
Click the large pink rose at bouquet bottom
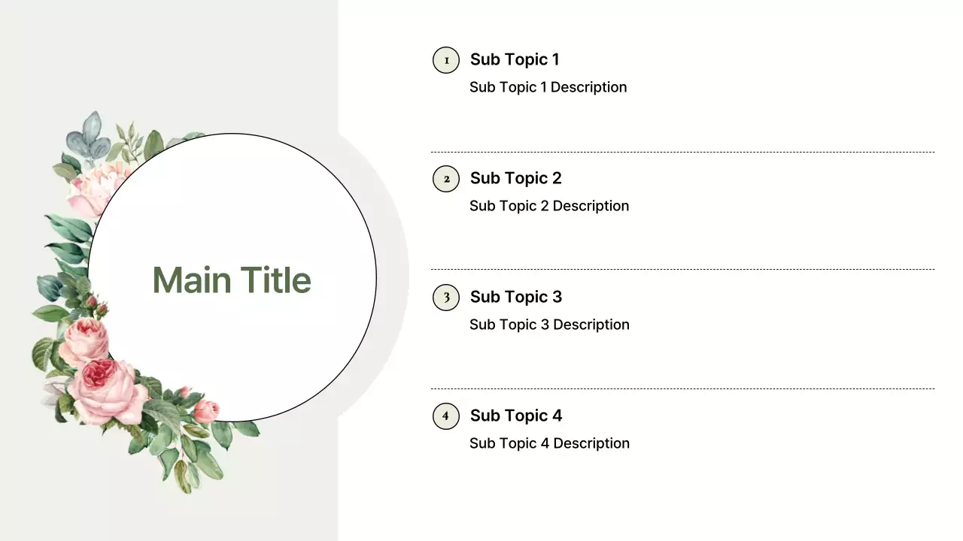click(109, 389)
